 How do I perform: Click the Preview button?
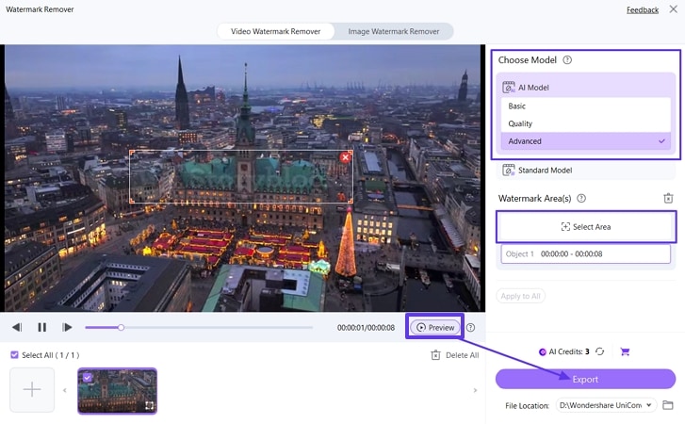click(435, 328)
